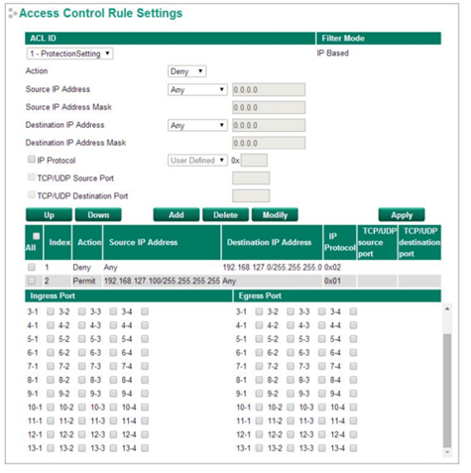
Task: Tick the All checkbox in table header
Action: (36, 236)
